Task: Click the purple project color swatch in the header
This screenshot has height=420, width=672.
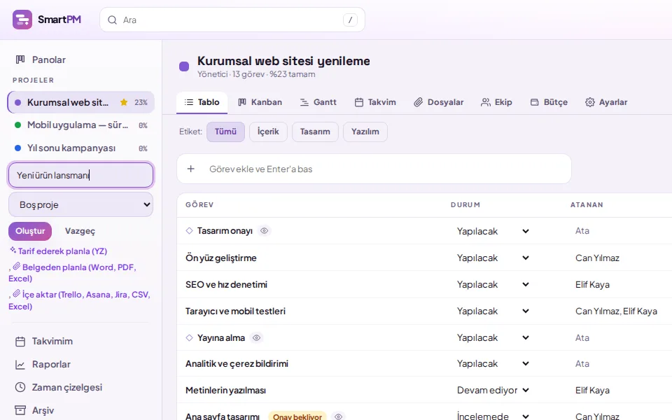Action: point(184,66)
